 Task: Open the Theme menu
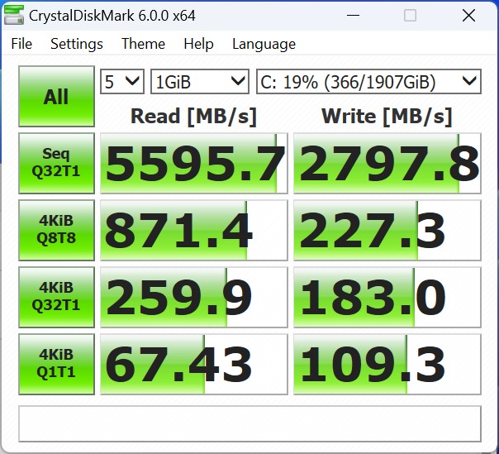tap(143, 44)
